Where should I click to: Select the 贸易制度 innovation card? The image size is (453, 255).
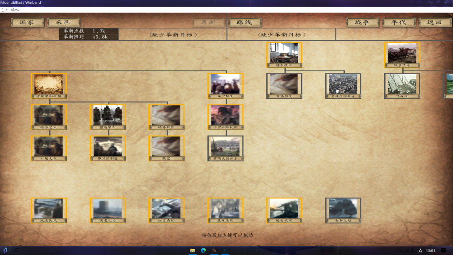tap(284, 86)
